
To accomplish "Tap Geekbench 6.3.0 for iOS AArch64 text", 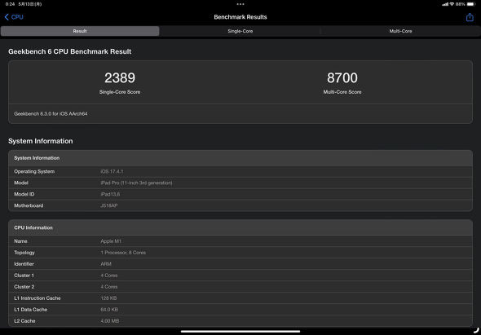I will pyautogui.click(x=51, y=114).
